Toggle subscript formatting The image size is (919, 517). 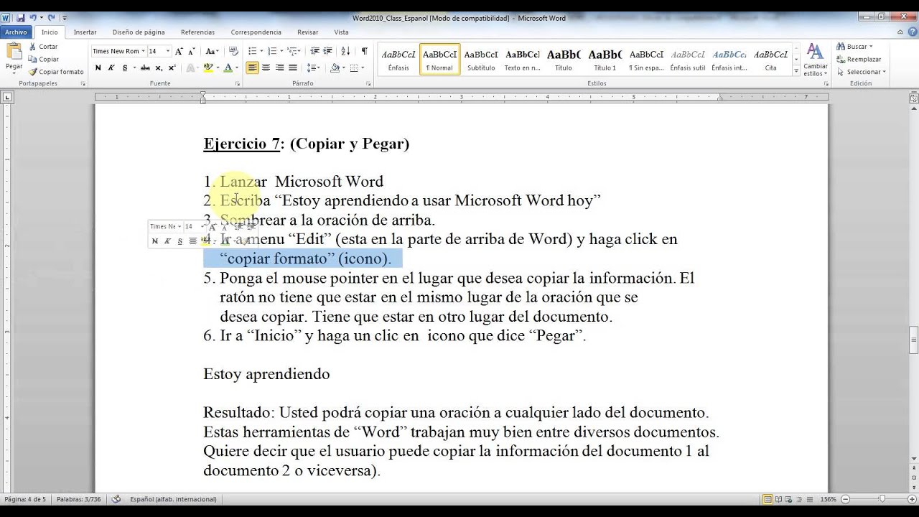pos(158,68)
